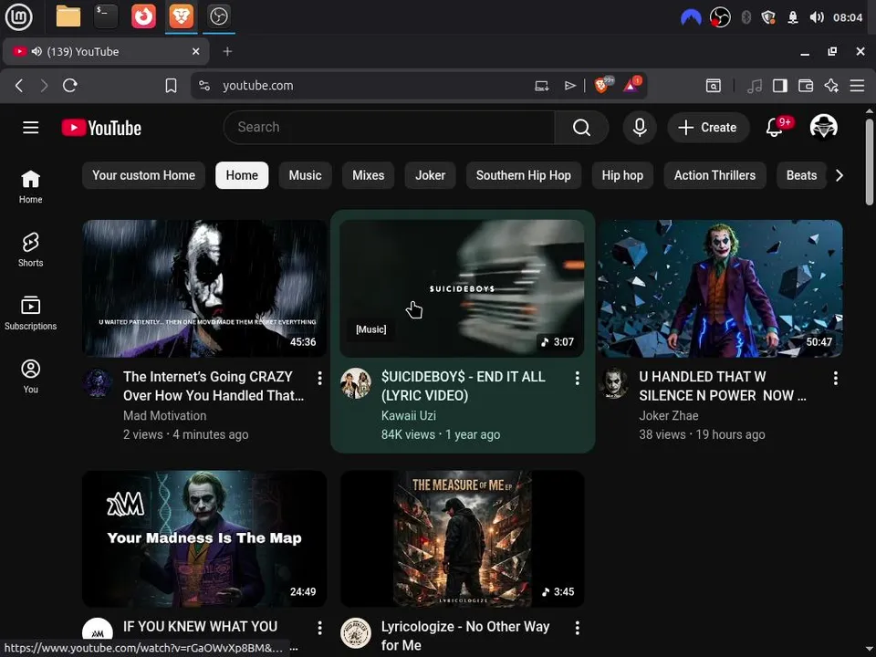This screenshot has width=876, height=657.
Task: Open options for IF YOU KNEW video
Action: [x=319, y=628]
